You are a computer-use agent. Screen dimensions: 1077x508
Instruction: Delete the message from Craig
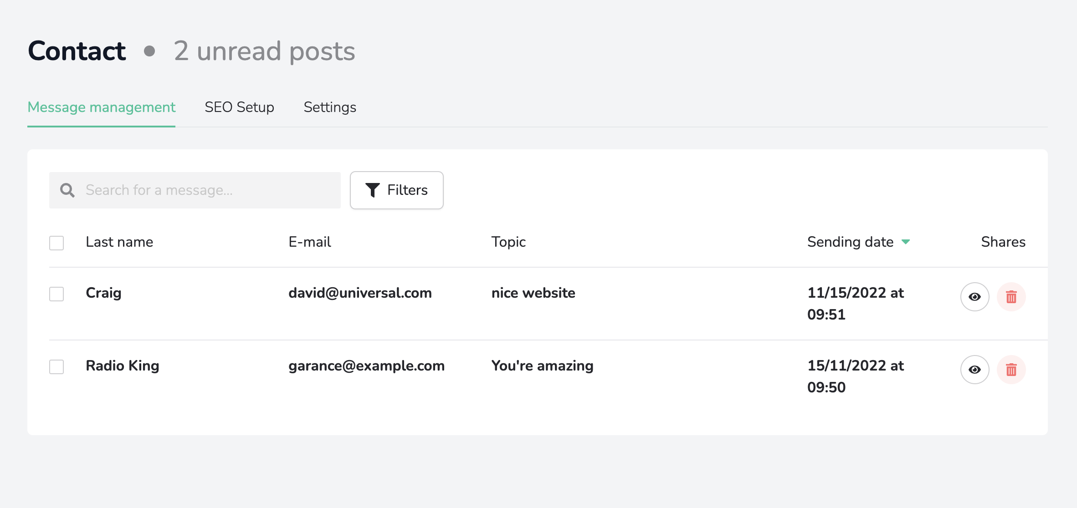tap(1011, 297)
